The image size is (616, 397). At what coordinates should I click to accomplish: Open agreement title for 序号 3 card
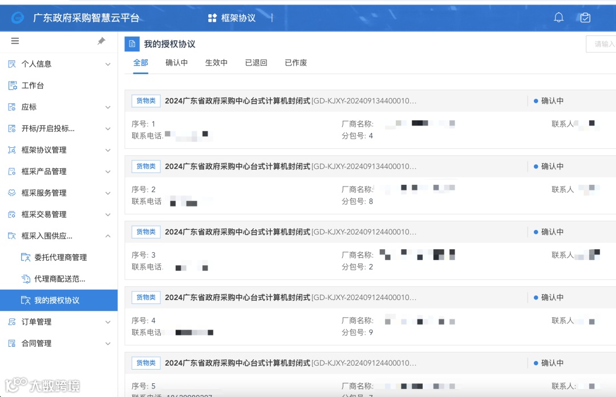click(290, 232)
